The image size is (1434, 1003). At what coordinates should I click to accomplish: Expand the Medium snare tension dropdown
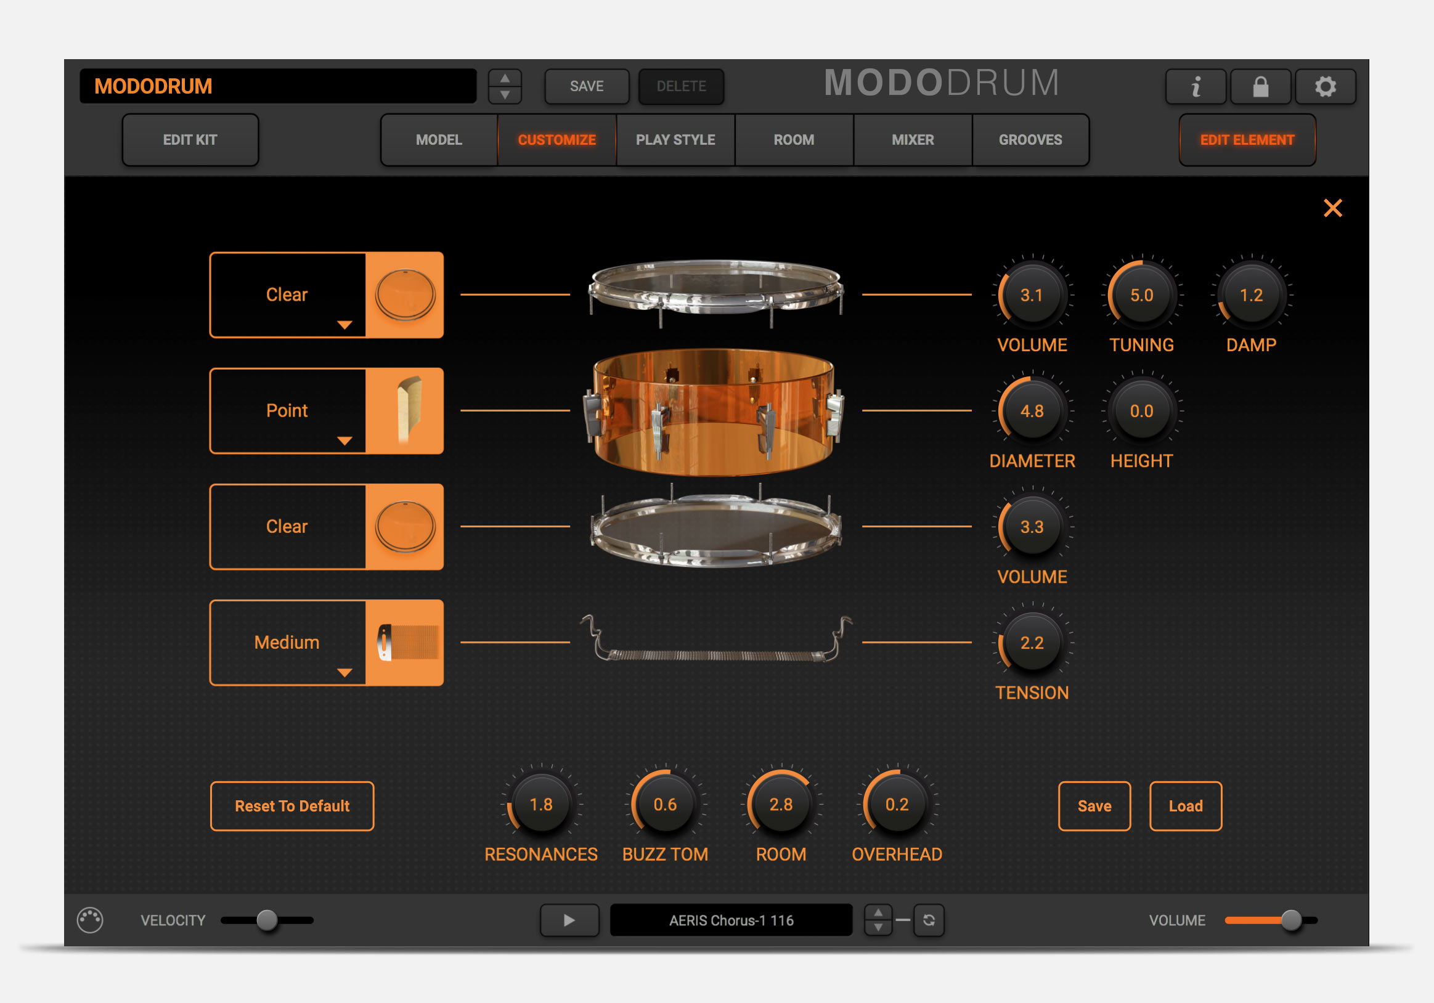[x=343, y=673]
